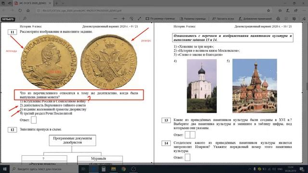308x173 pixels.
Task: Click option 1 Семилетнюю войну text
Action: 53,101
